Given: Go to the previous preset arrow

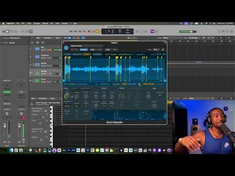Looking at the screenshot, I should (x=72, y=49).
